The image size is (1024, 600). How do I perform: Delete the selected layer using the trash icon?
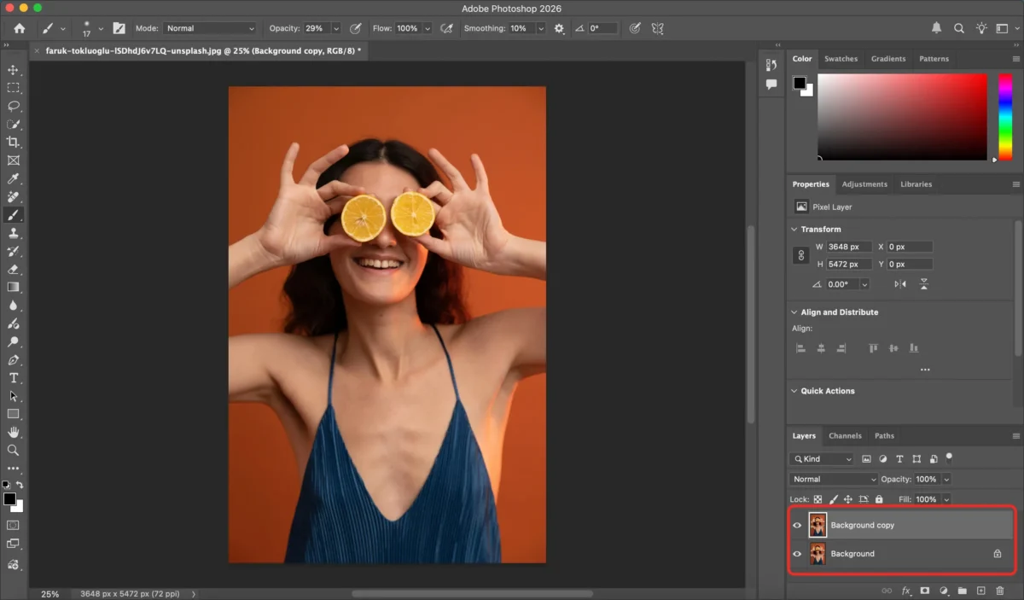[1000, 590]
